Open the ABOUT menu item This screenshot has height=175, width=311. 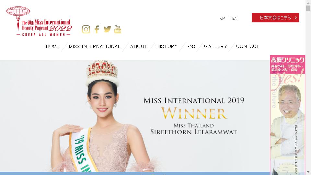pyautogui.click(x=138, y=46)
